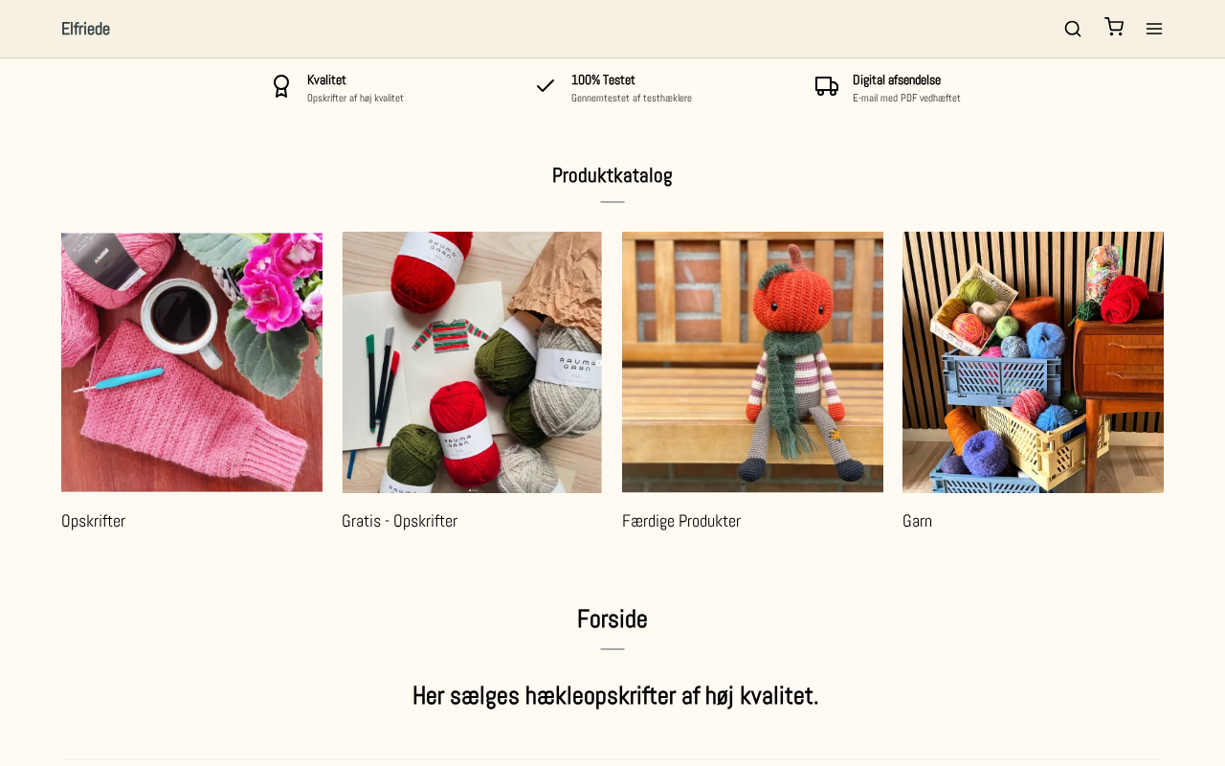Image resolution: width=1225 pixels, height=766 pixels.
Task: Click the Digital afsendelse feature title
Action: pos(897,80)
